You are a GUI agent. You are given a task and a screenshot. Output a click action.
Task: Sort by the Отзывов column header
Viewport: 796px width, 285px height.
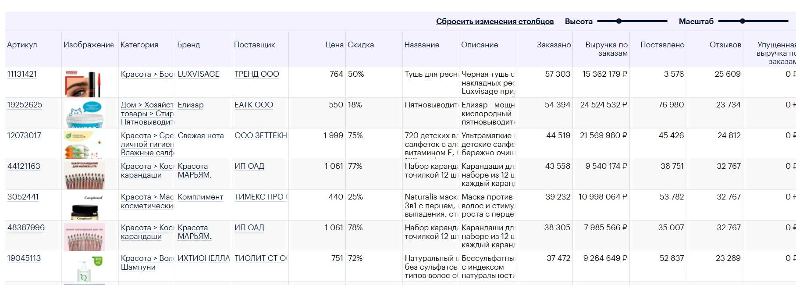click(725, 45)
